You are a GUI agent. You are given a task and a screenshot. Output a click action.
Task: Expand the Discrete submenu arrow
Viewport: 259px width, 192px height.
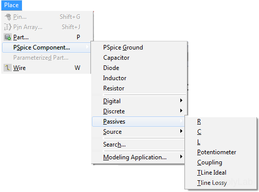[181, 111]
